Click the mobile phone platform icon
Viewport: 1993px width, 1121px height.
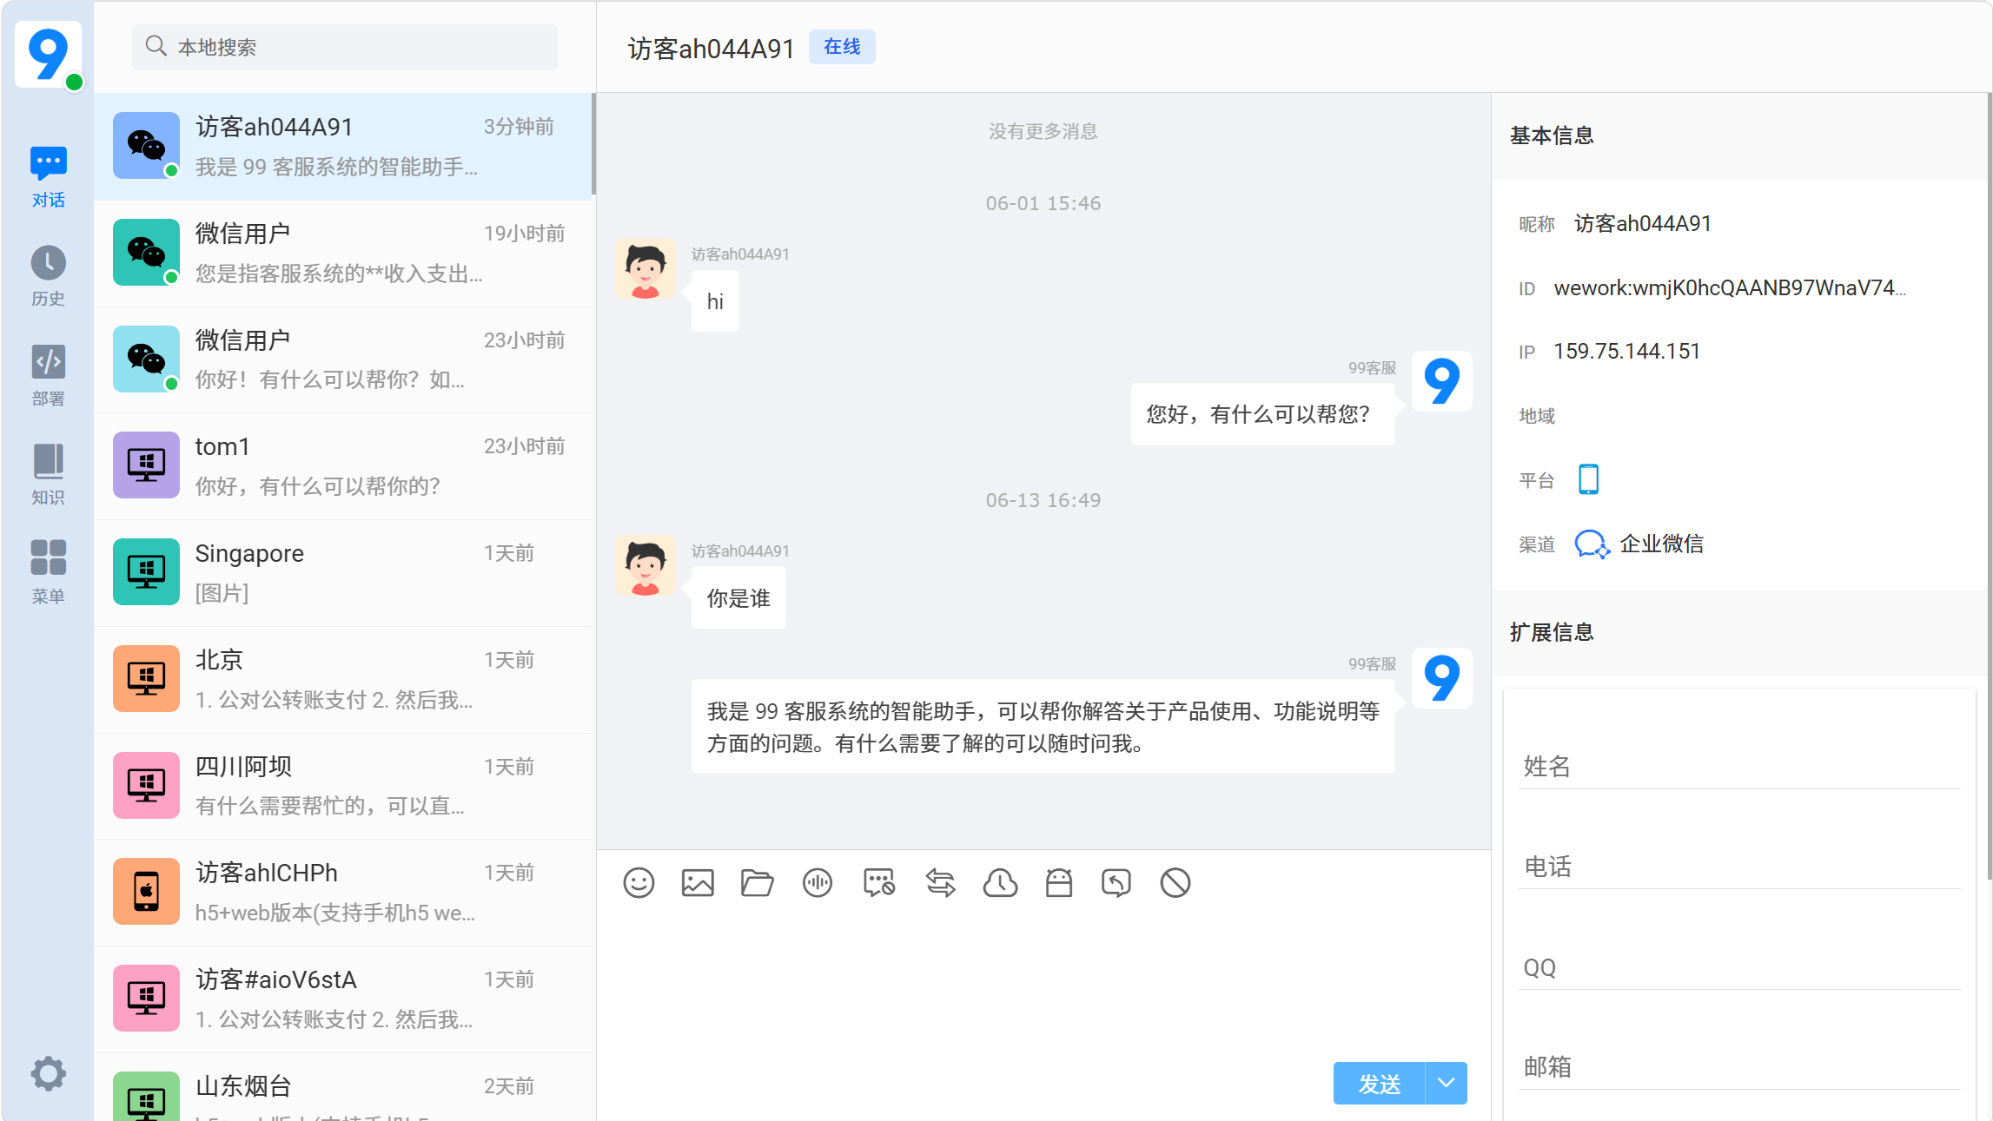pos(1589,479)
